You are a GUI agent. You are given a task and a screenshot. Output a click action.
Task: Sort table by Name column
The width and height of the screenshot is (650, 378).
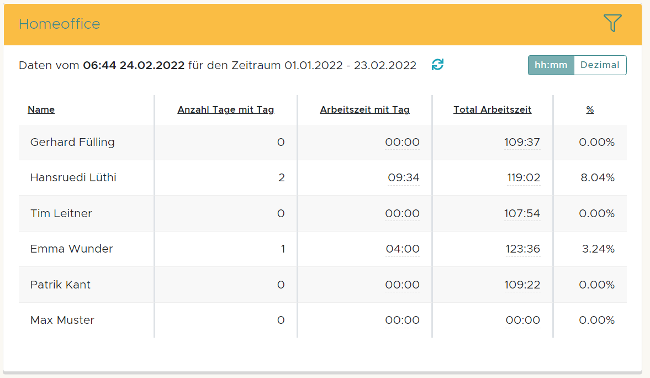click(41, 109)
